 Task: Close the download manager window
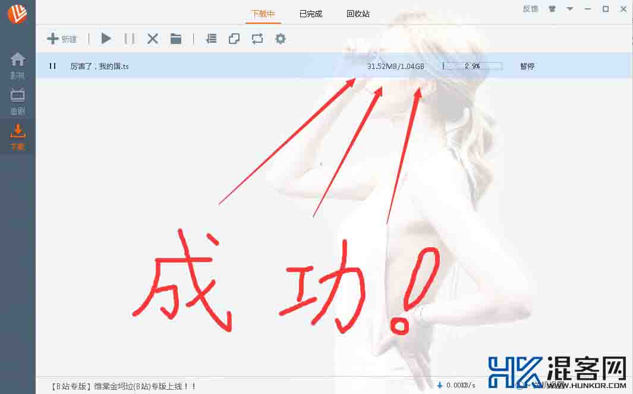(623, 9)
